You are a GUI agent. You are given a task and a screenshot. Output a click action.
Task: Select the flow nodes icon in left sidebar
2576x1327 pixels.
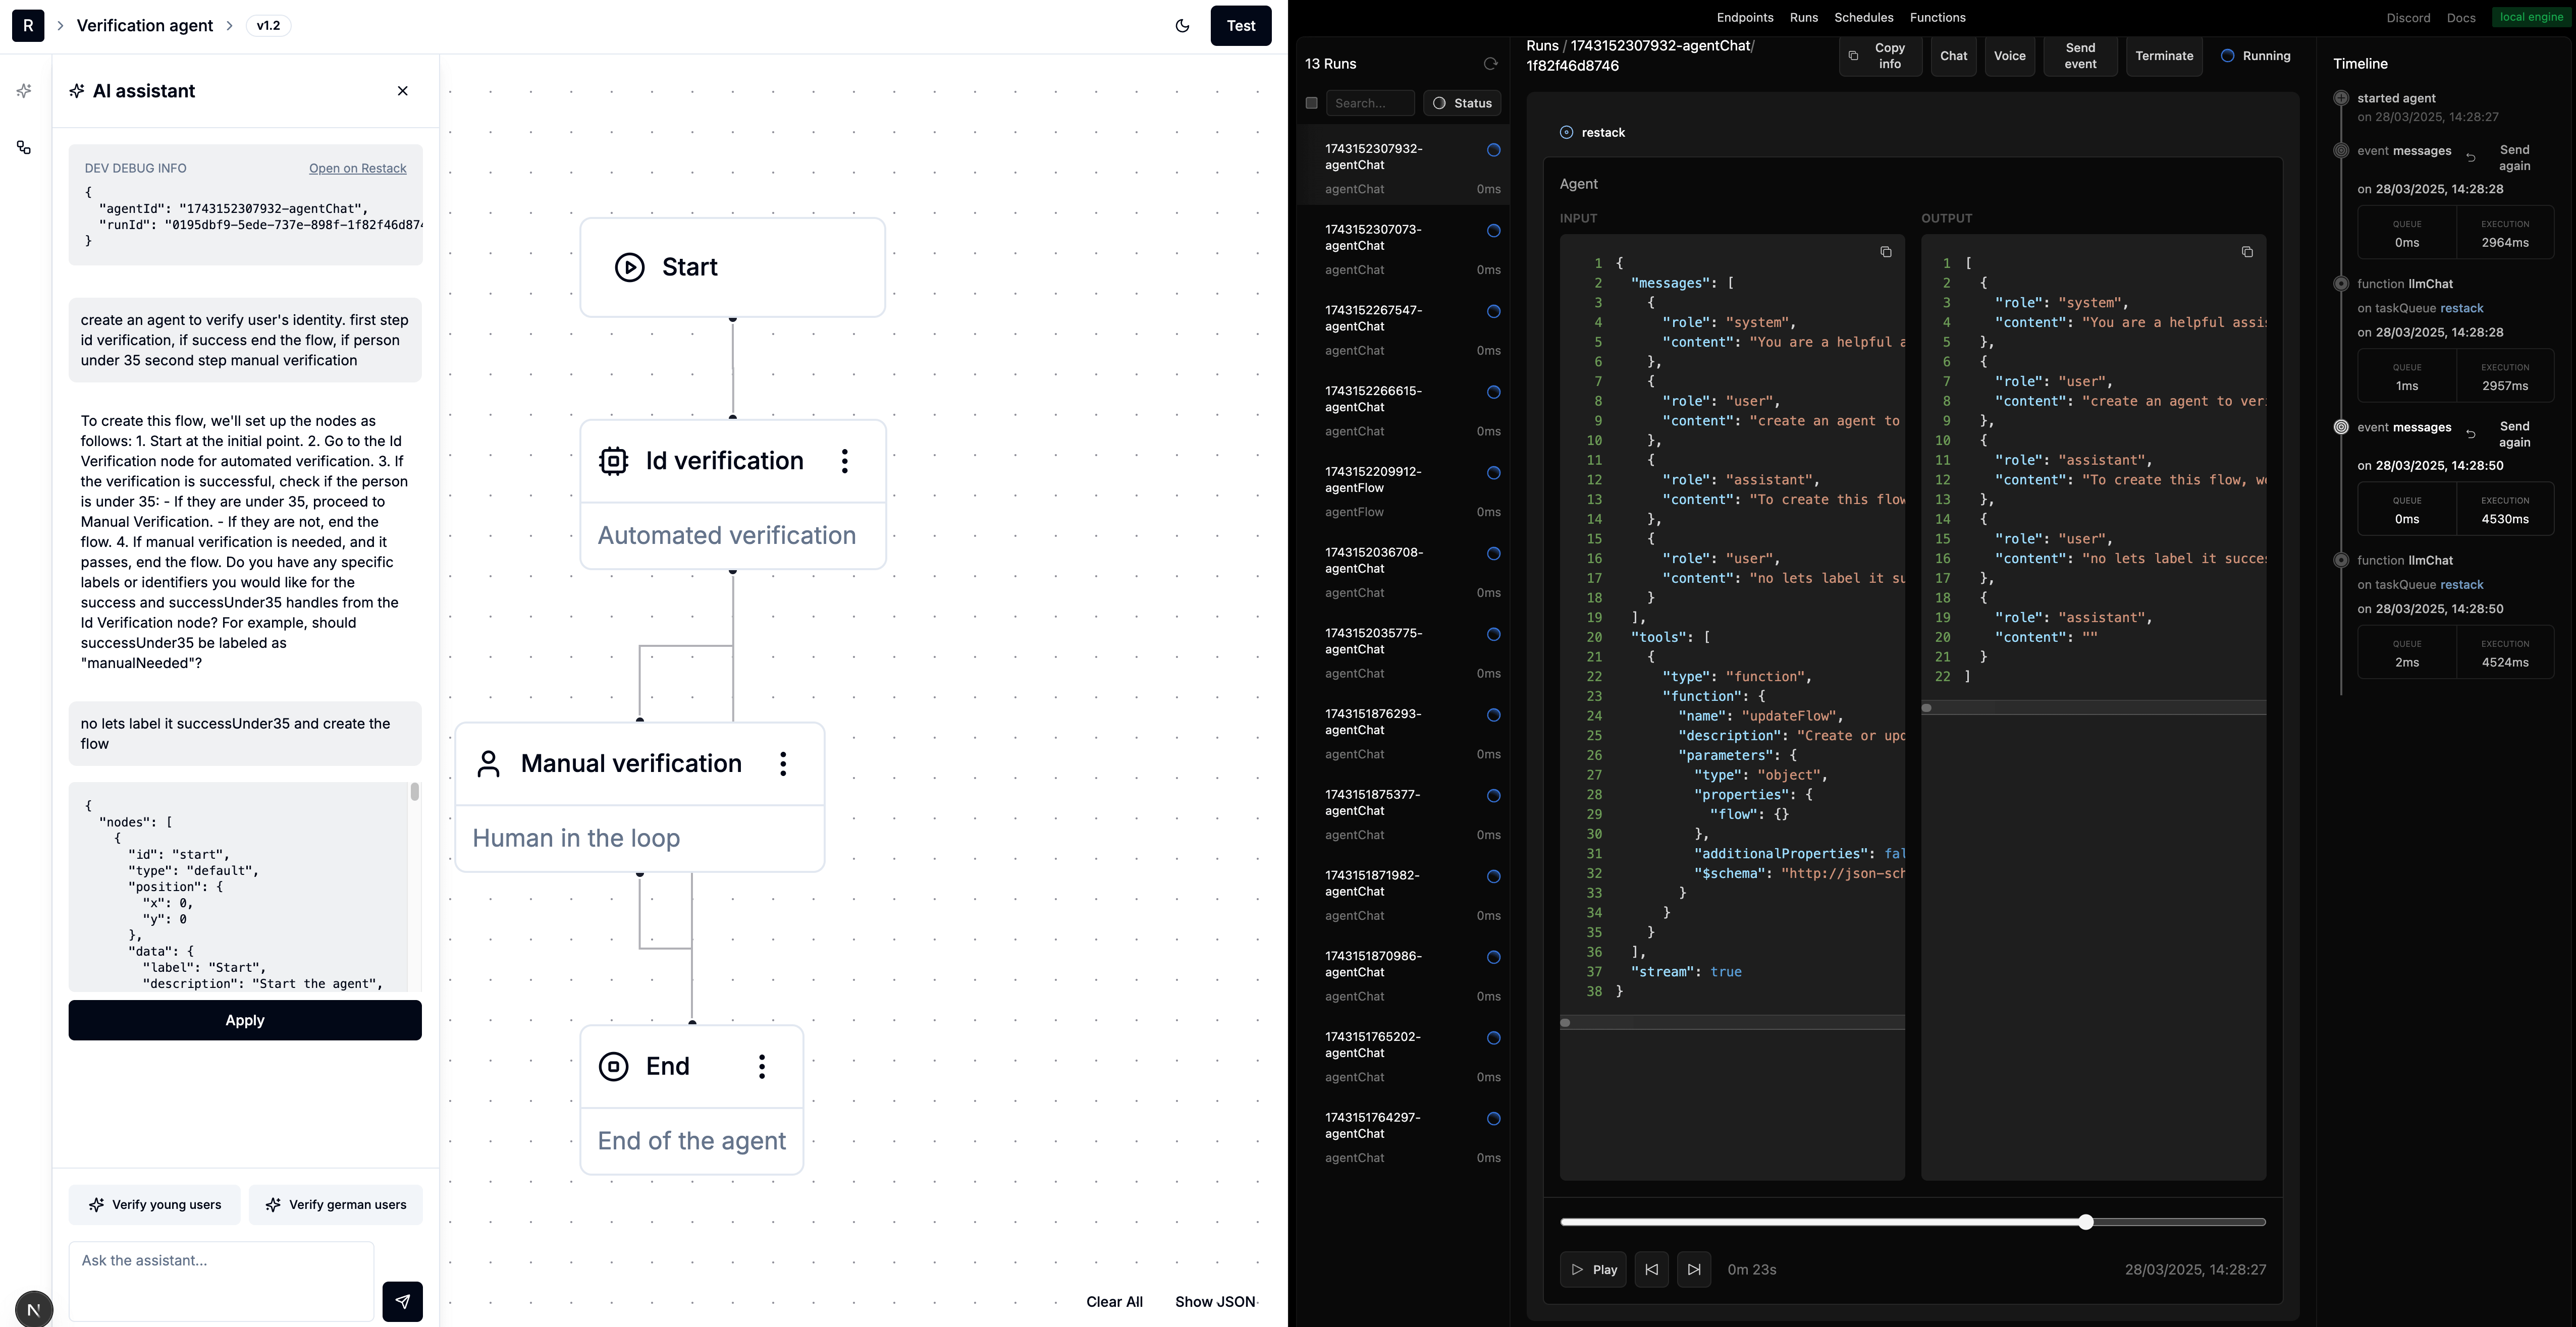(24, 147)
